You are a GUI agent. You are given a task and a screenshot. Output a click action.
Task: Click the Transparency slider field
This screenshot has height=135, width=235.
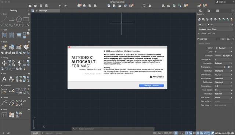(221, 67)
